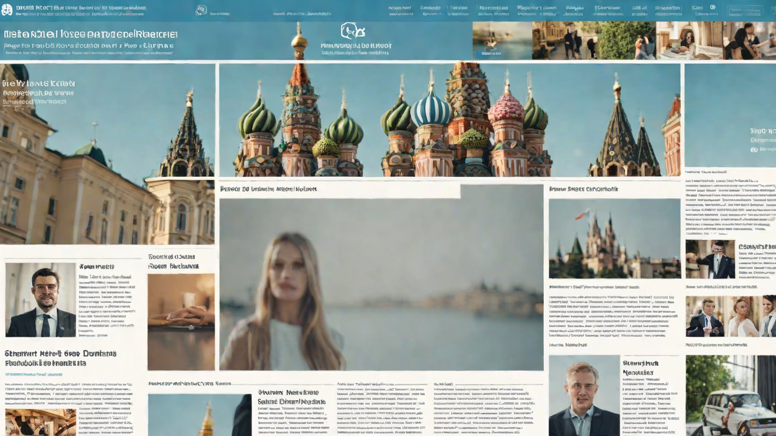This screenshot has width=776, height=436.
Task: Click the bearded man in suit with glasses photo
Action: (x=41, y=300)
